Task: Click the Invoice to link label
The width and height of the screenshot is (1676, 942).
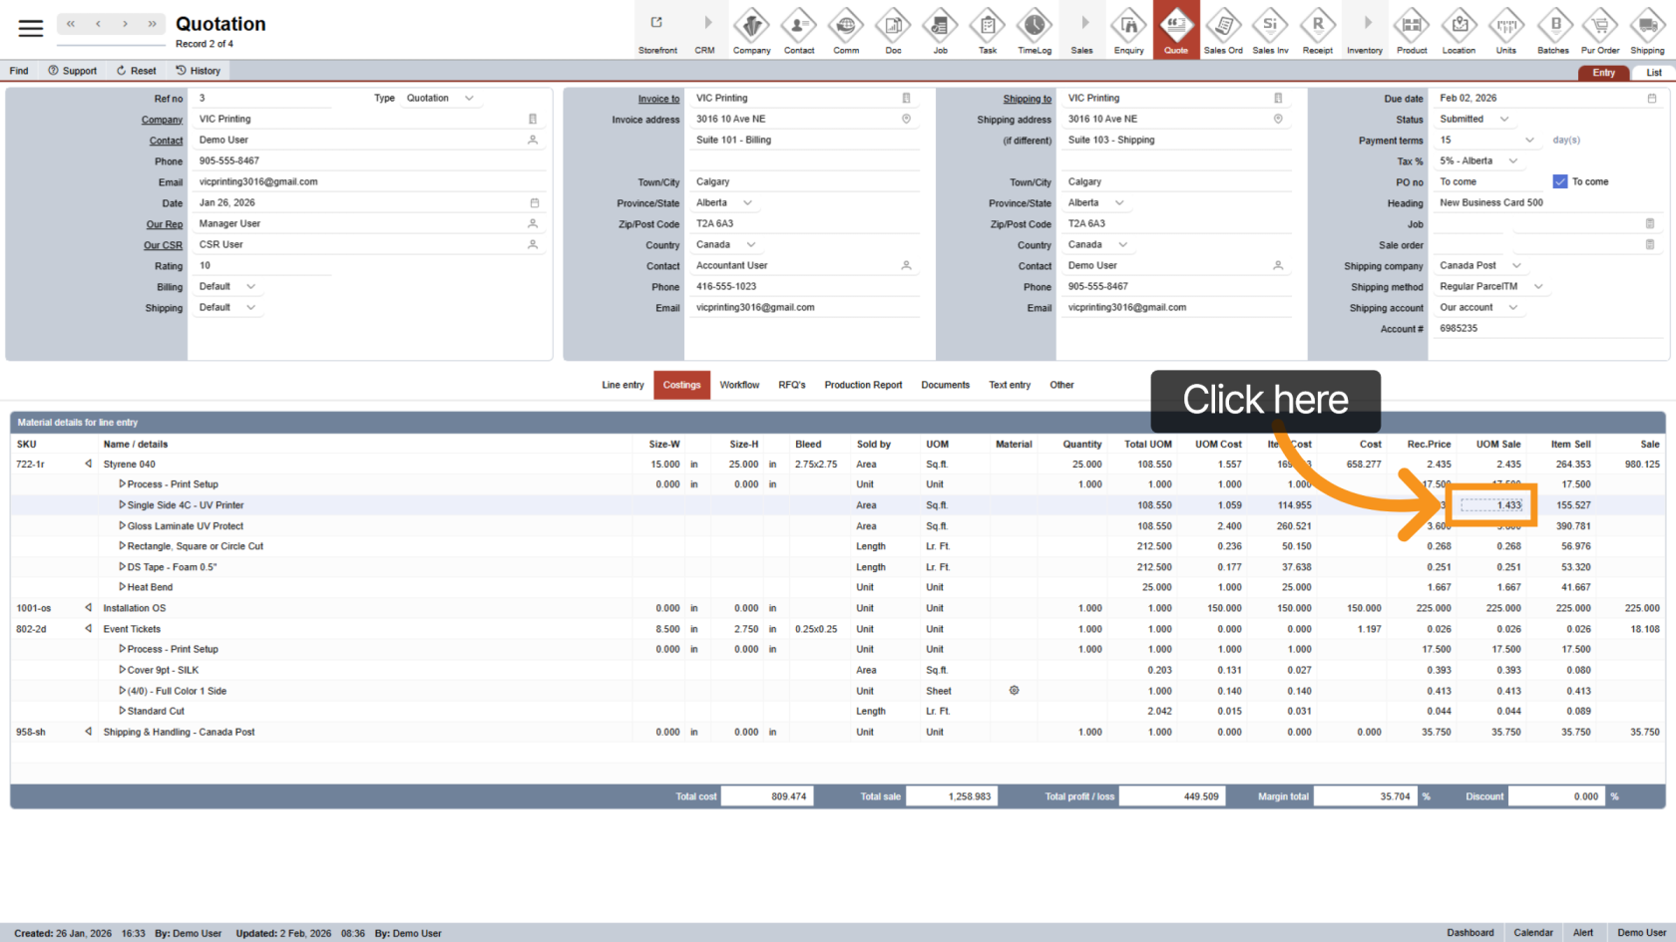Action: click(x=658, y=99)
